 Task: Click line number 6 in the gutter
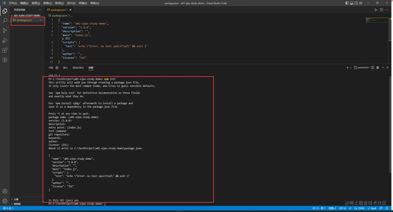[x=52, y=42]
